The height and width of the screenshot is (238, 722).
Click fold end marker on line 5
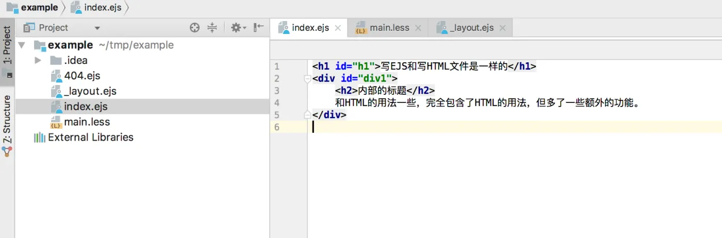(x=308, y=115)
